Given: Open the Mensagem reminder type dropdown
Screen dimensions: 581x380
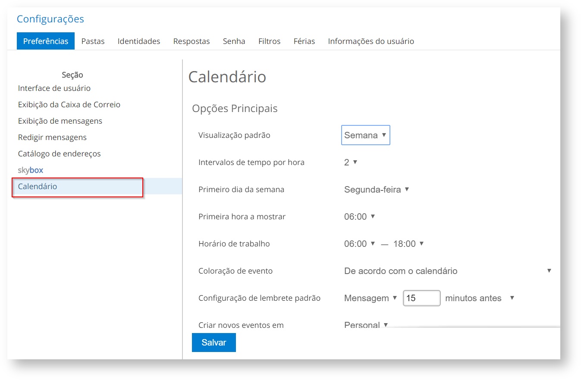Looking at the screenshot, I should 370,298.
